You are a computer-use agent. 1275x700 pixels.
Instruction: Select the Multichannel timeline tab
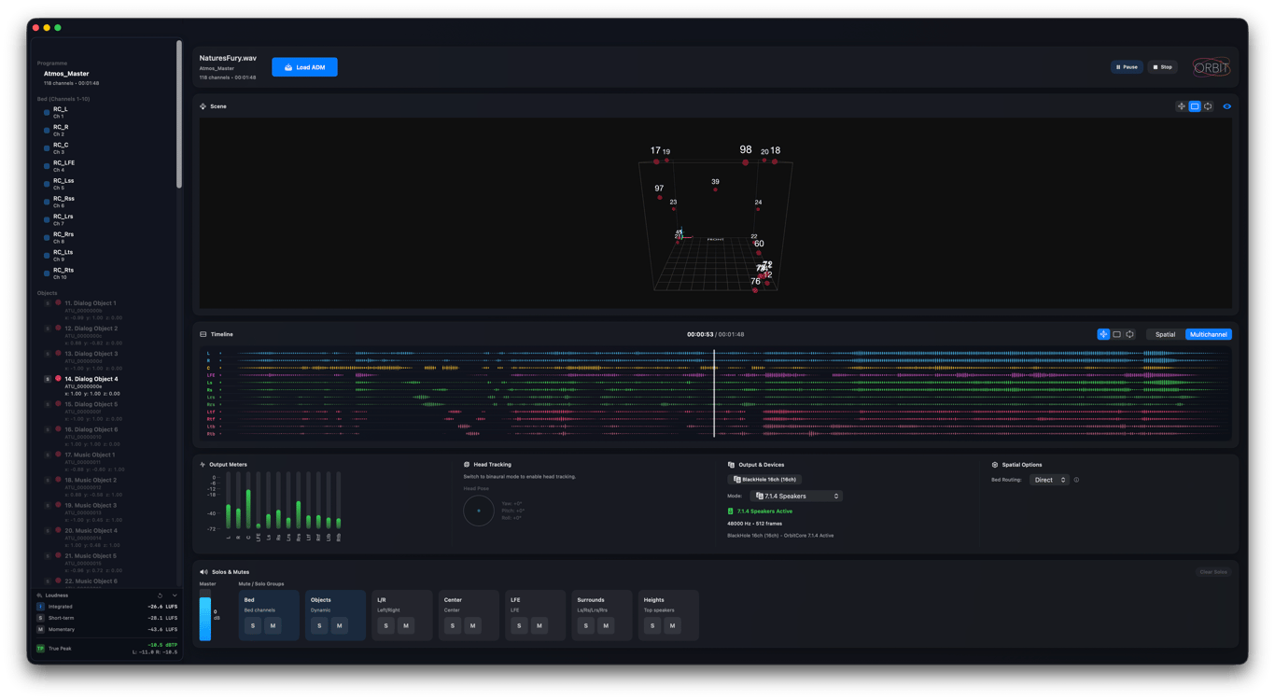click(1211, 334)
